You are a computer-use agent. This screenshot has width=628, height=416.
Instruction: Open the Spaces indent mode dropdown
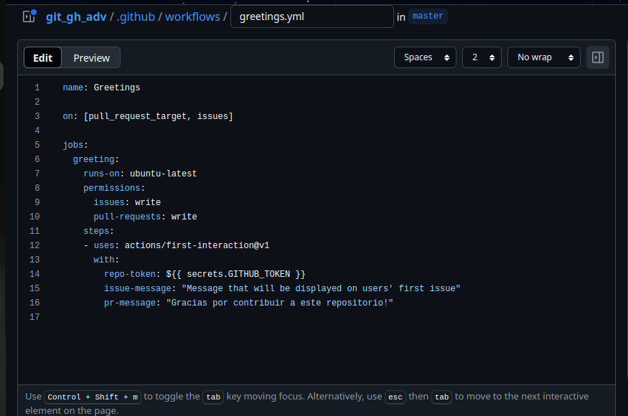(x=425, y=57)
